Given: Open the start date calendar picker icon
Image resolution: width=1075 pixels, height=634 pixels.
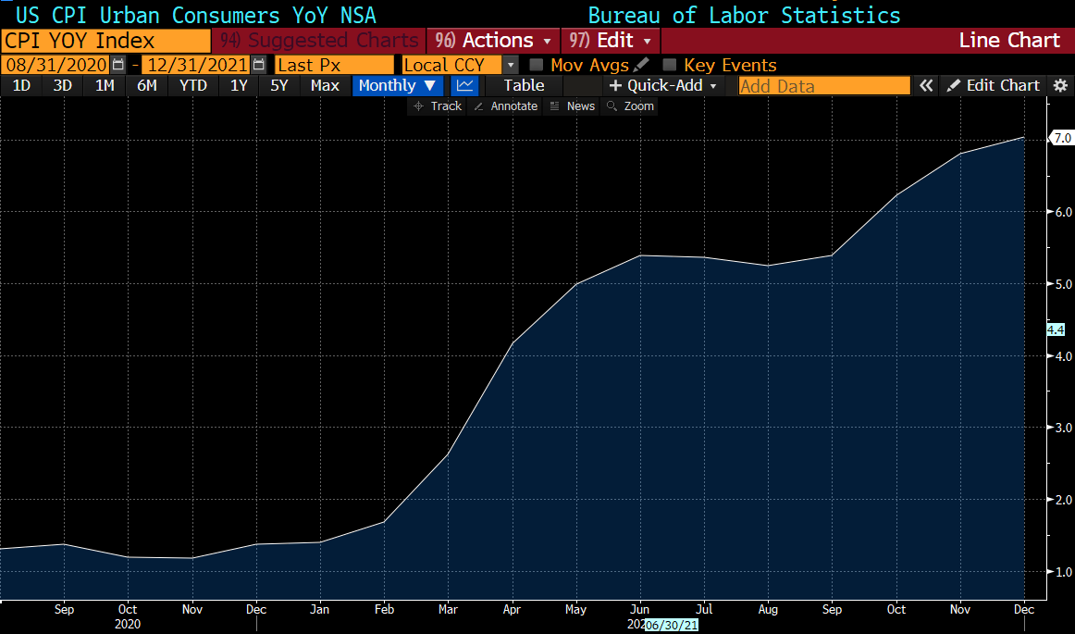Looking at the screenshot, I should [x=117, y=65].
